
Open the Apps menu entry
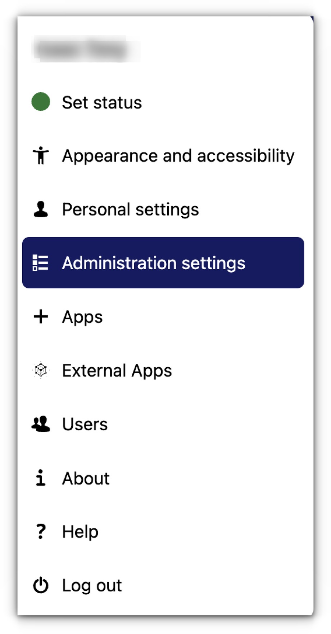[82, 317]
